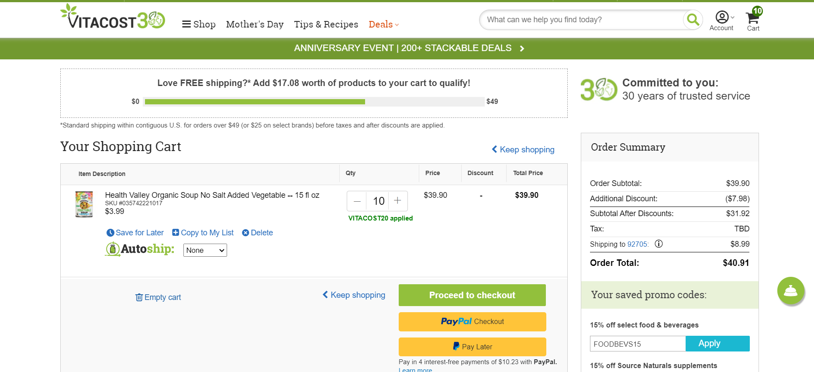Decrease quantity with the minus button
The width and height of the screenshot is (814, 372).
pos(357,201)
